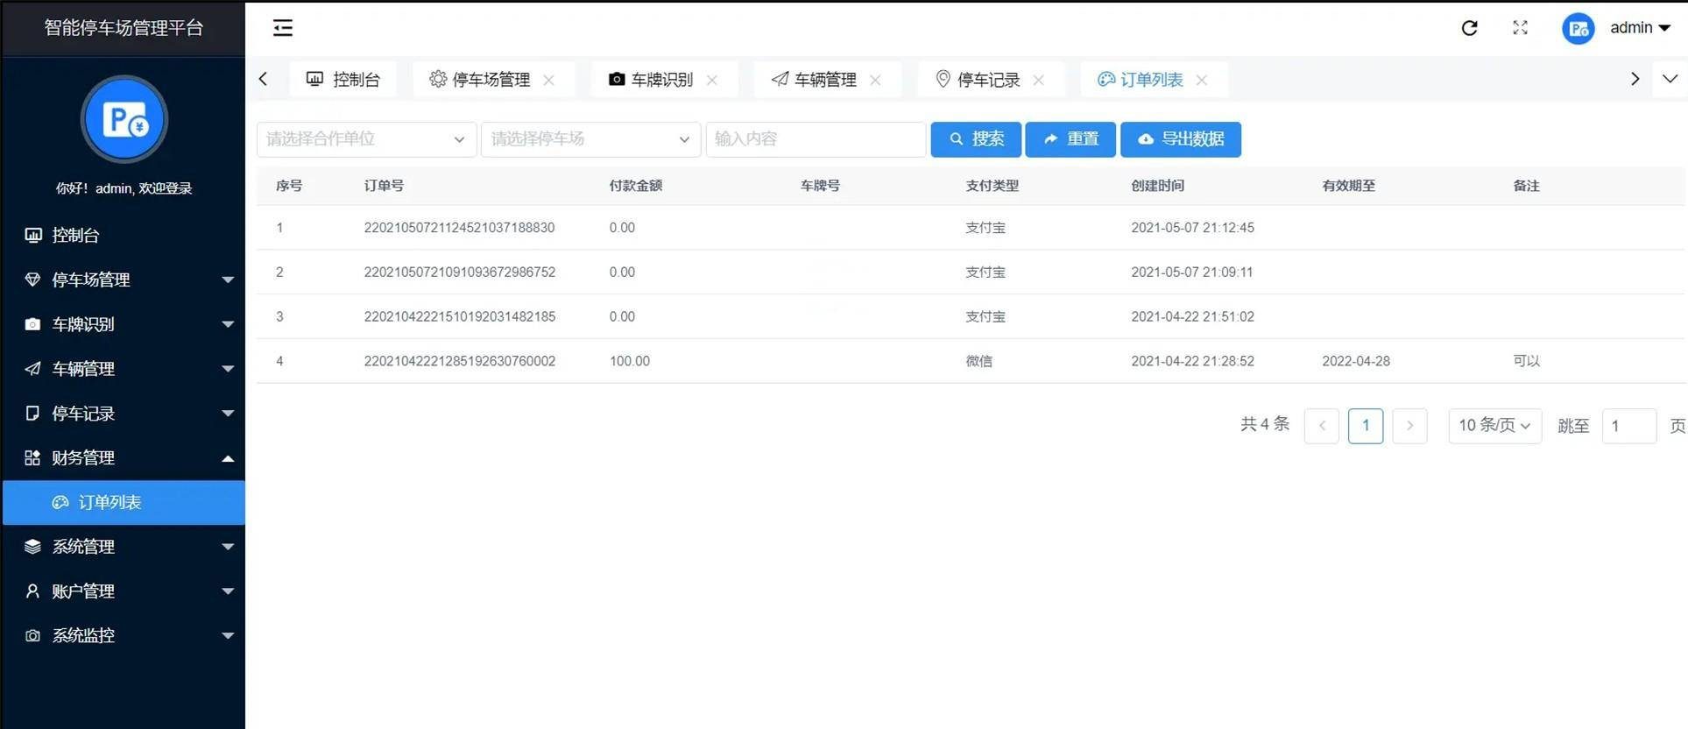The image size is (1688, 729).
Task: Click the refresh icon in top bar
Action: pyautogui.click(x=1469, y=28)
